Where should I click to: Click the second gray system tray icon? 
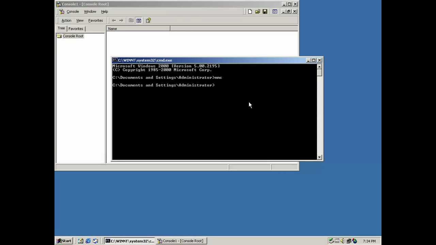click(337, 241)
